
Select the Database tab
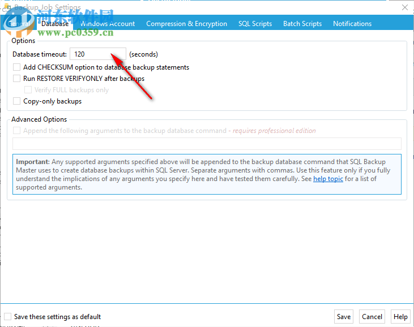click(x=55, y=24)
